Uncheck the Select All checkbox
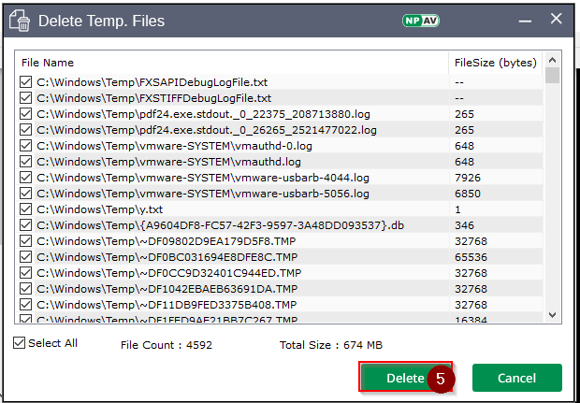 click(x=20, y=343)
